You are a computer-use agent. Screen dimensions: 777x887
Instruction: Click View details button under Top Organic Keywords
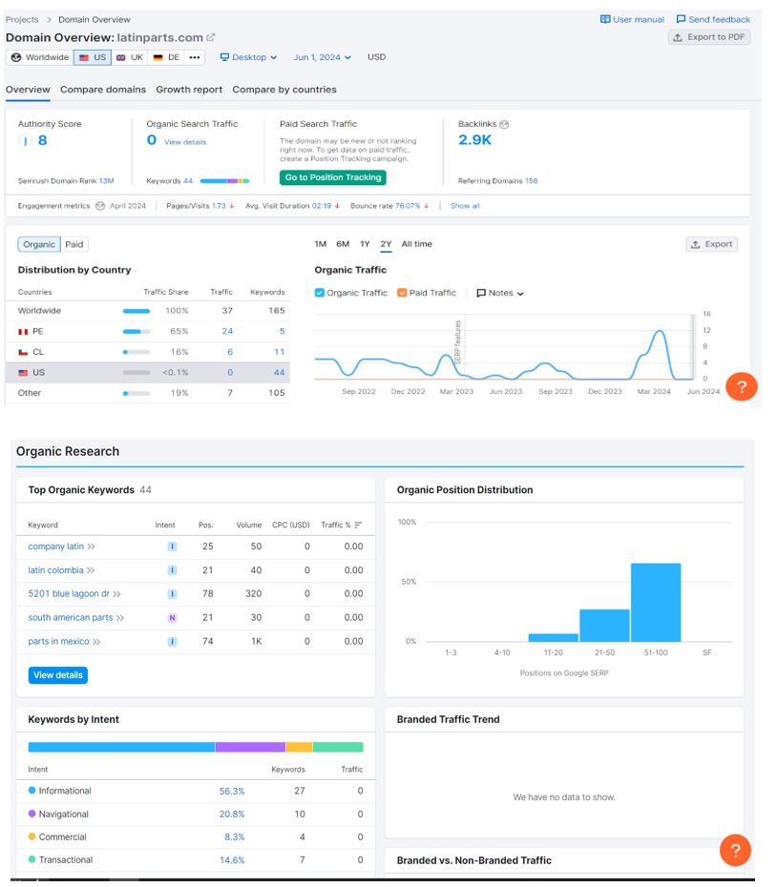pyautogui.click(x=58, y=675)
